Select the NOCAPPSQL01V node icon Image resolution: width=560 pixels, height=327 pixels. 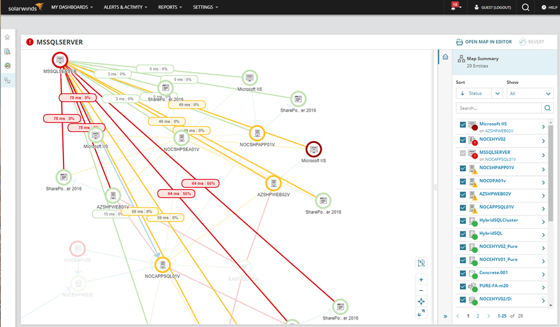[162, 265]
